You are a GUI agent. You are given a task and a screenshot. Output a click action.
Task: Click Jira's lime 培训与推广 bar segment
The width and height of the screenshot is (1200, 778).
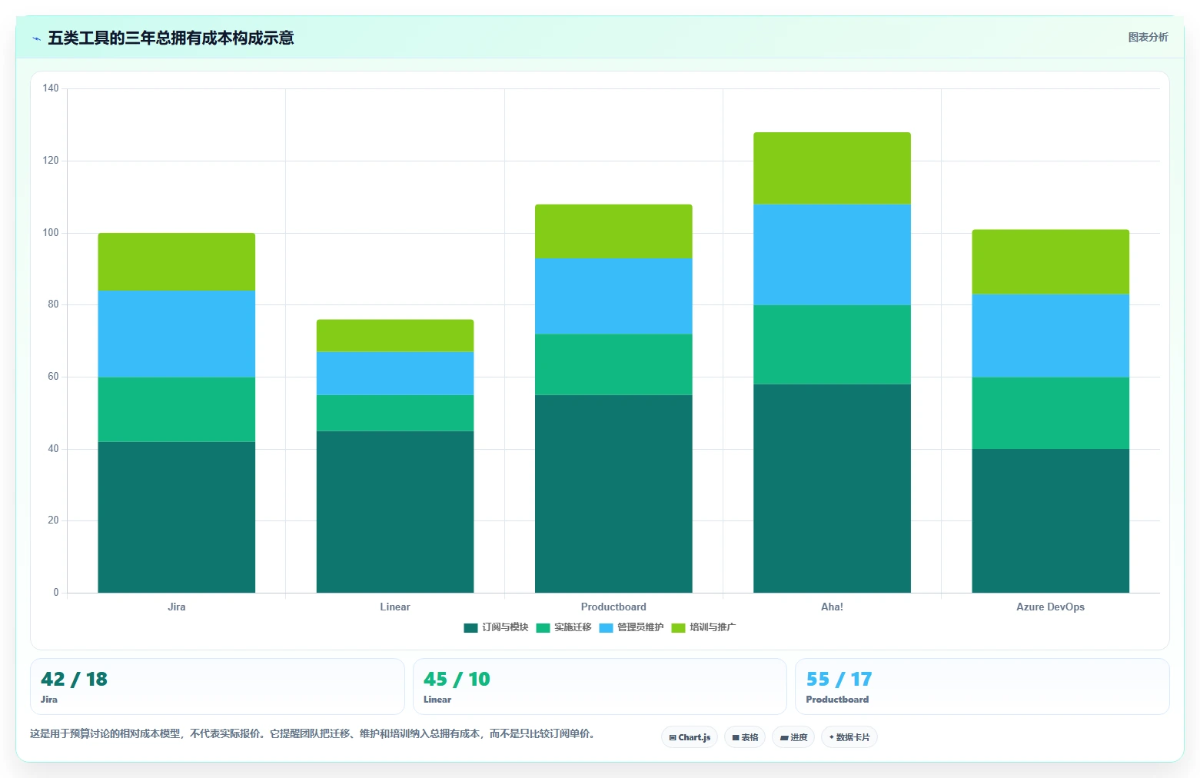[x=177, y=262]
